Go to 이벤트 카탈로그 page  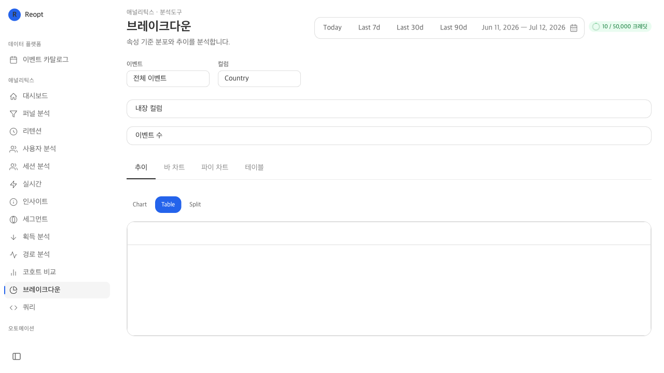(x=57, y=60)
